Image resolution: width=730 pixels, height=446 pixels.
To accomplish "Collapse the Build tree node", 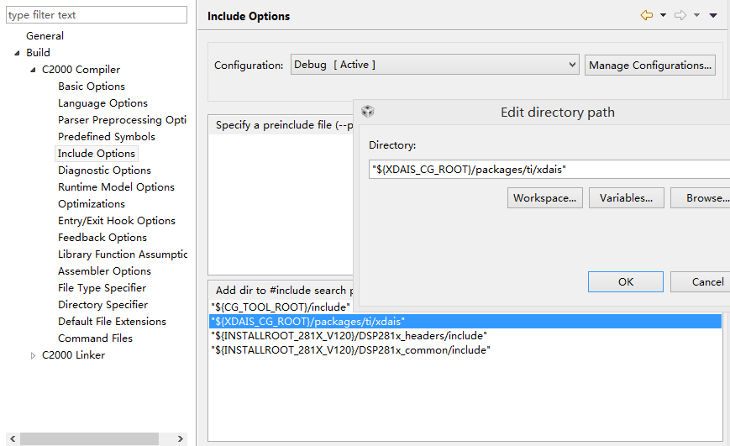I will (18, 53).
